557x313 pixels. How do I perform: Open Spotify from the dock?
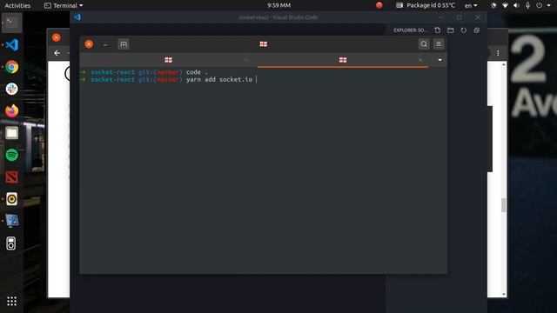click(x=11, y=155)
